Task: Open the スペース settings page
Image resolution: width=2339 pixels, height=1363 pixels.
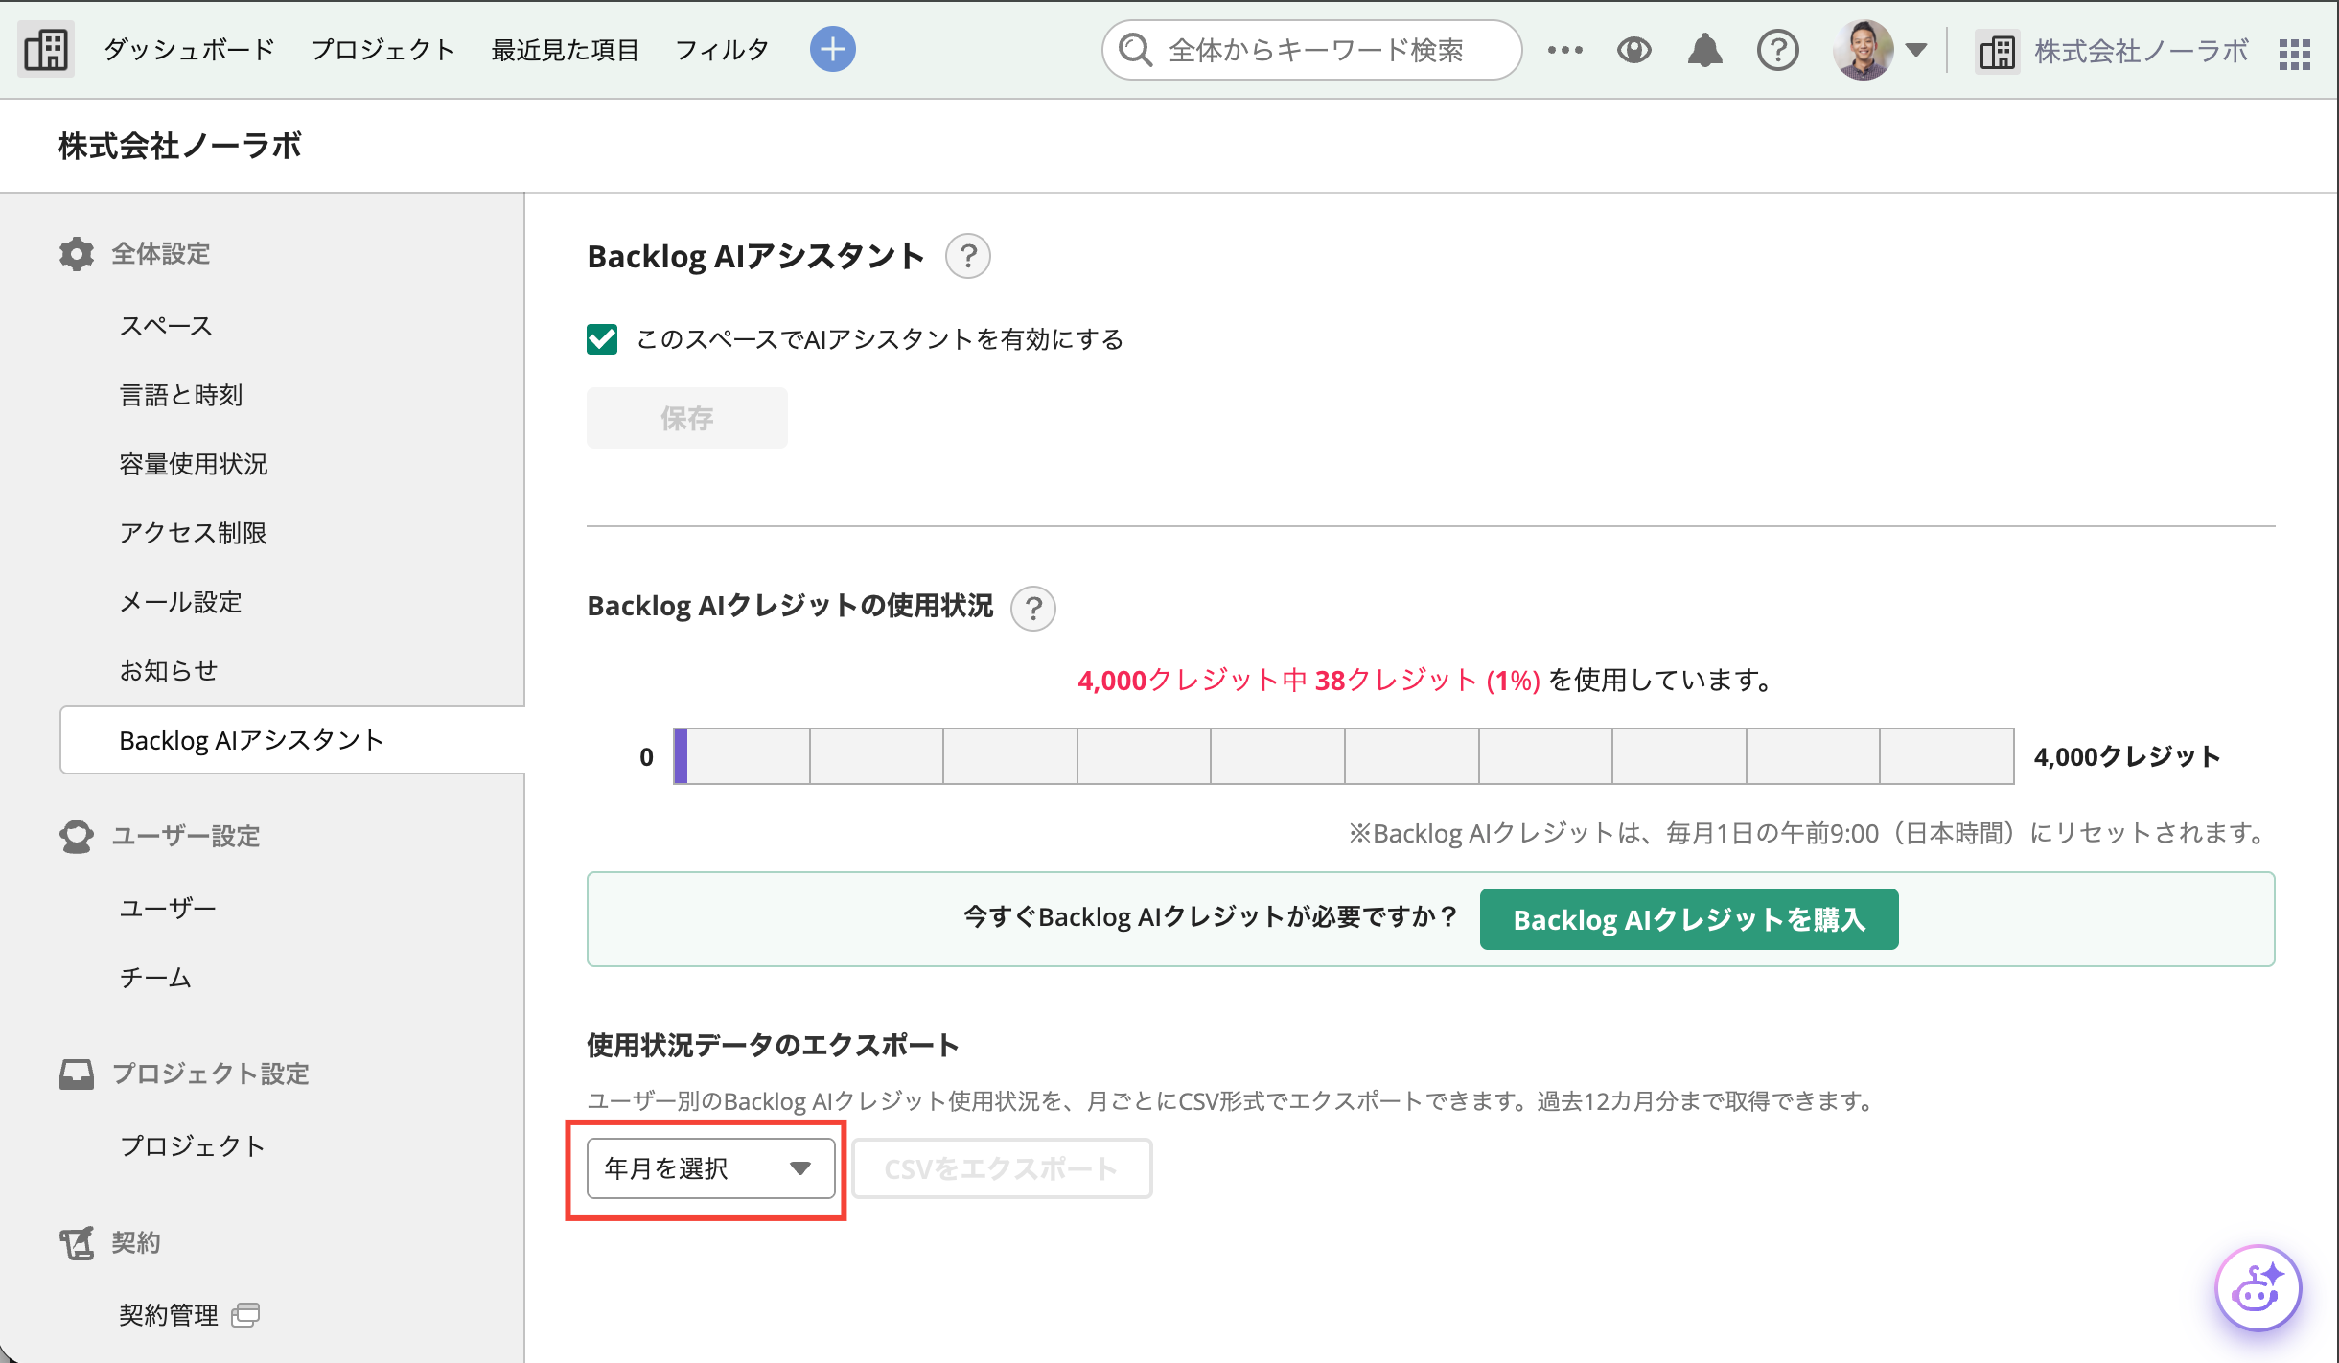Action: pos(166,326)
